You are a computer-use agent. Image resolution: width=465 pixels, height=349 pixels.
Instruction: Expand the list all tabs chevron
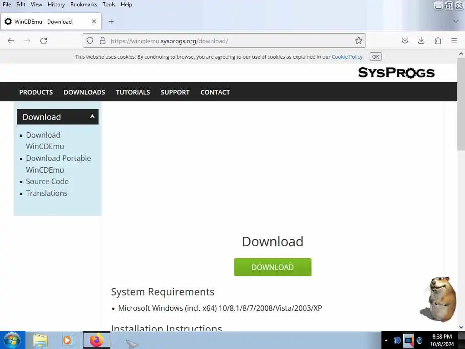click(x=456, y=21)
